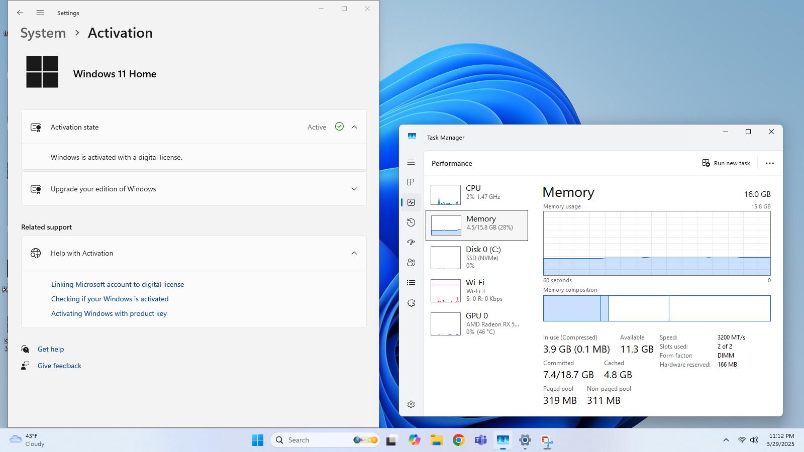
Task: Open Services page puzzle icon
Action: point(411,303)
